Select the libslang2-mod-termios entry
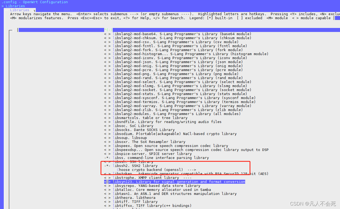 pos(180,102)
